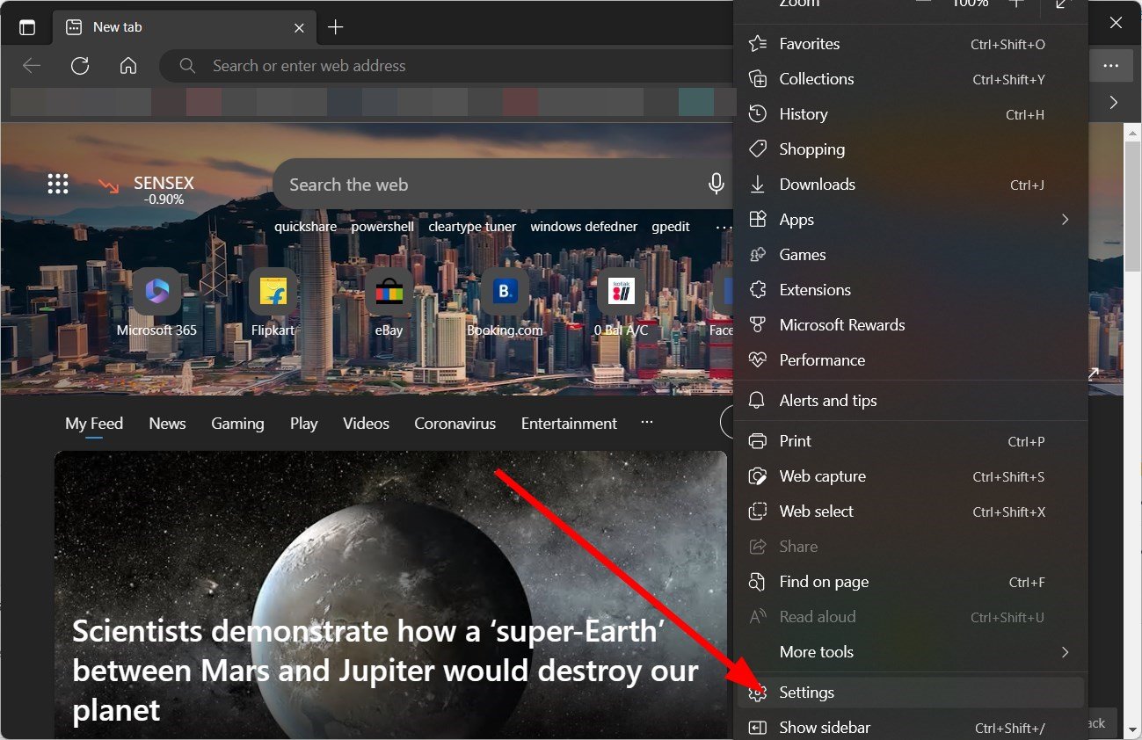Switch to Entertainment feed tab
Image resolution: width=1142 pixels, height=740 pixels.
[x=569, y=424]
